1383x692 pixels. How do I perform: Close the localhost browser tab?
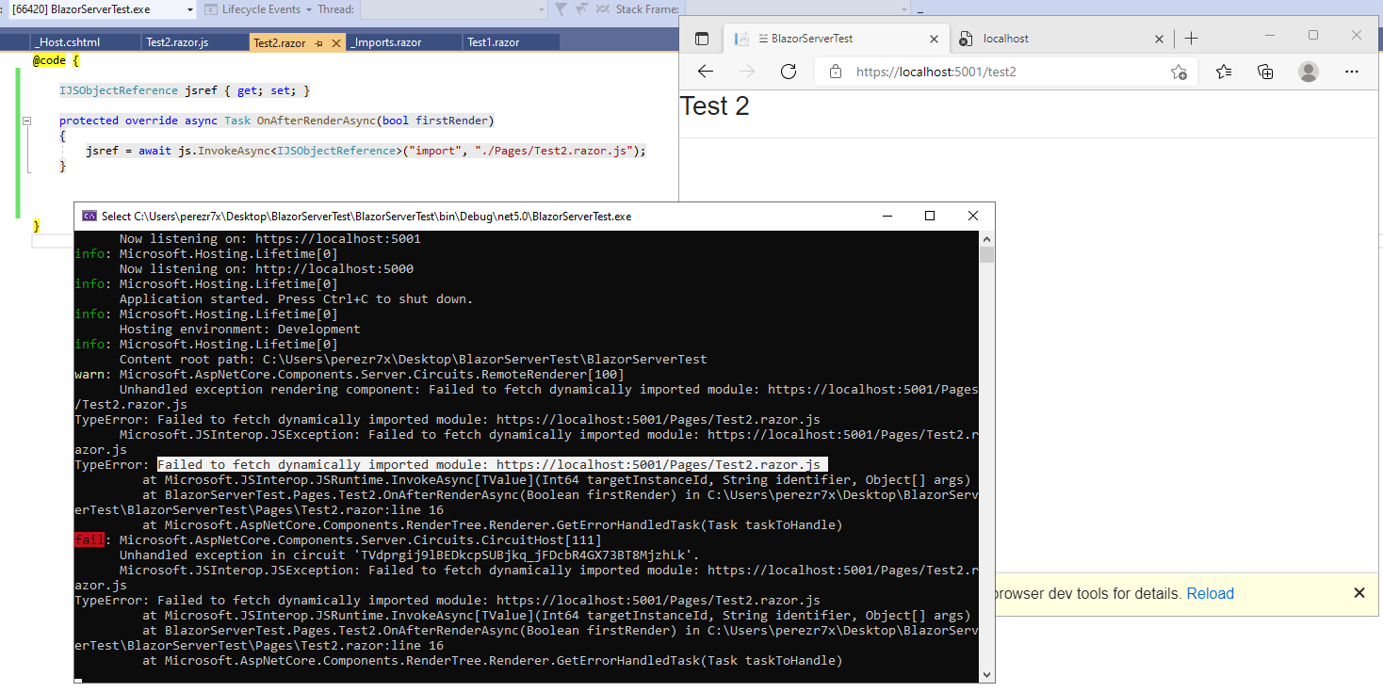[x=1160, y=39]
